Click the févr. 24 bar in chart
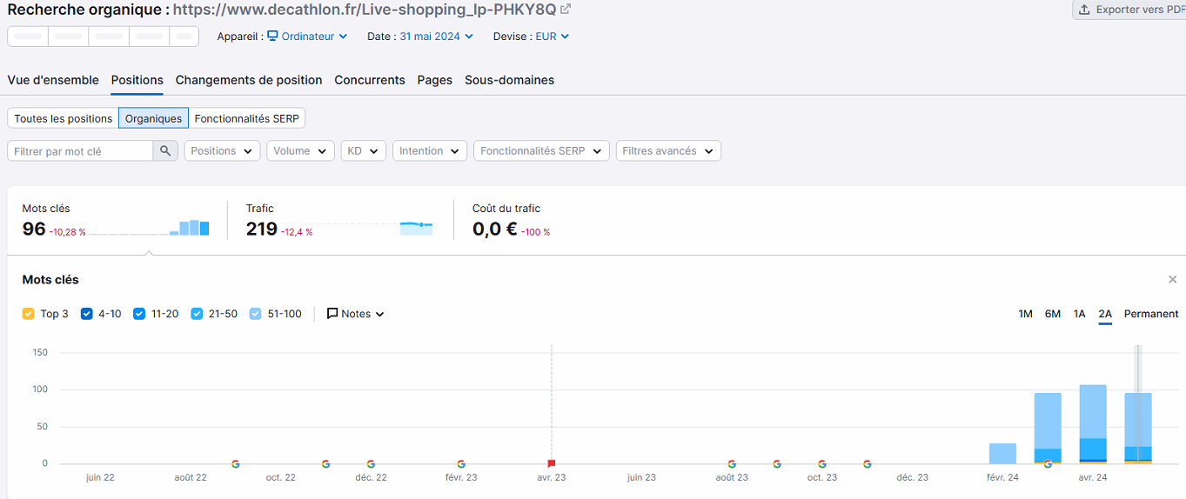 click(x=1002, y=453)
